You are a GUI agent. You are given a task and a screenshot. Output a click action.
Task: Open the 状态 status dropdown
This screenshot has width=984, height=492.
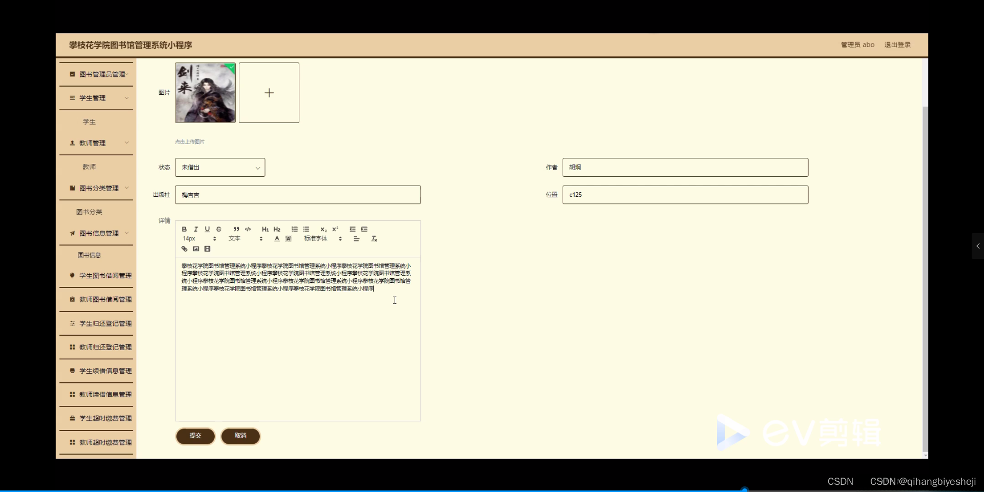point(219,167)
